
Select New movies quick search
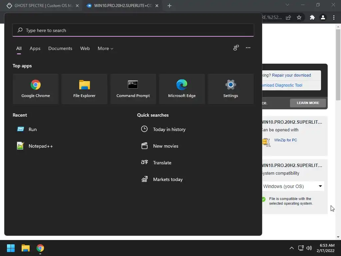tap(160, 146)
